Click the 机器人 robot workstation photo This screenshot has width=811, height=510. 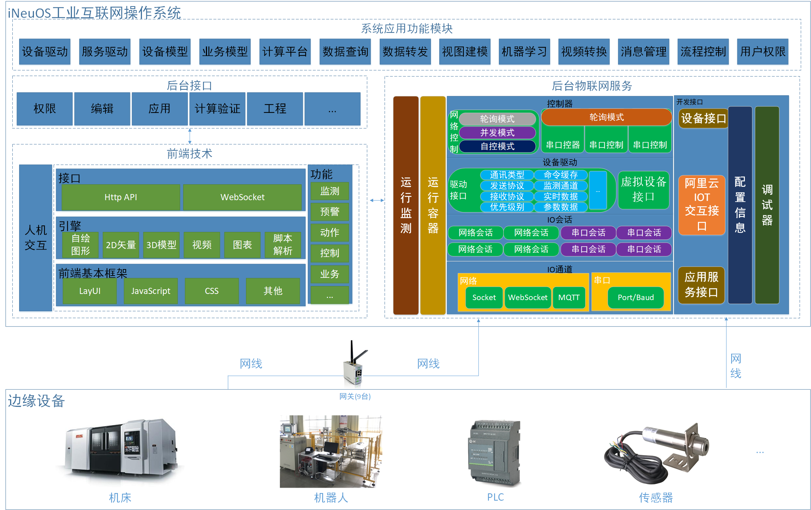331,451
